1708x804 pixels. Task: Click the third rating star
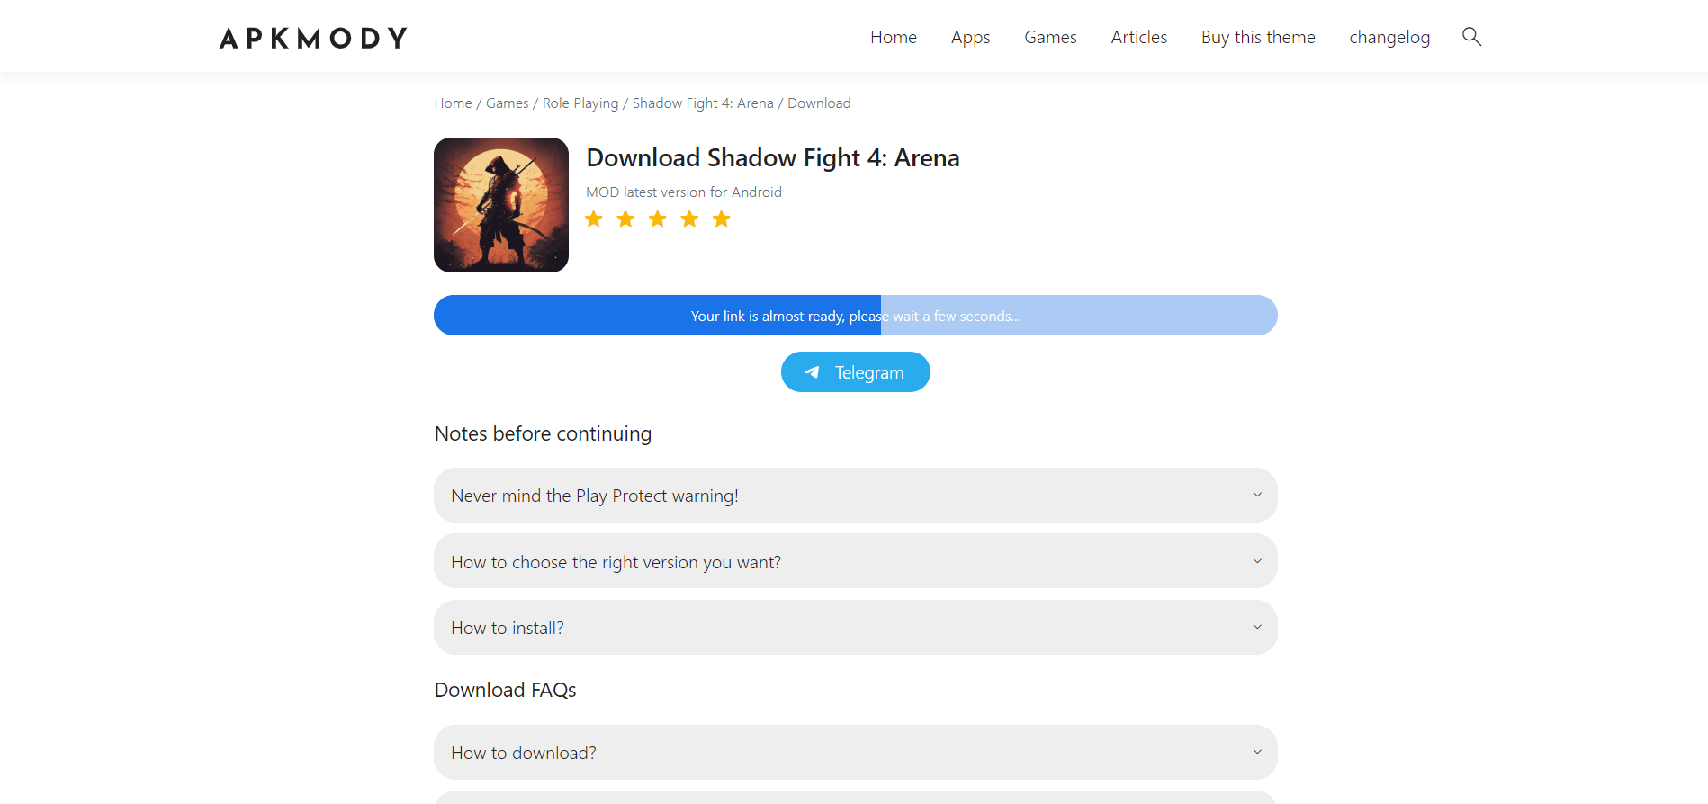(x=658, y=219)
